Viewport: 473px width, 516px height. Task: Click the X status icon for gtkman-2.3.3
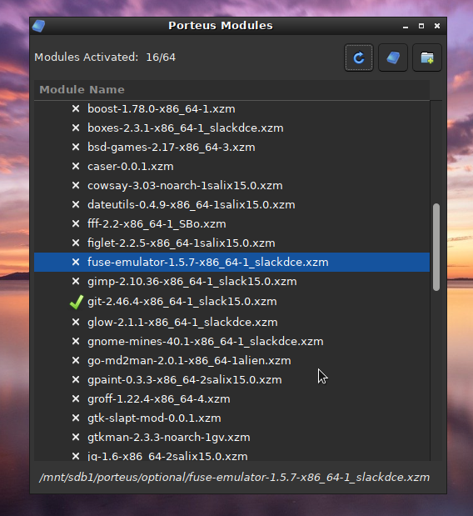(76, 437)
